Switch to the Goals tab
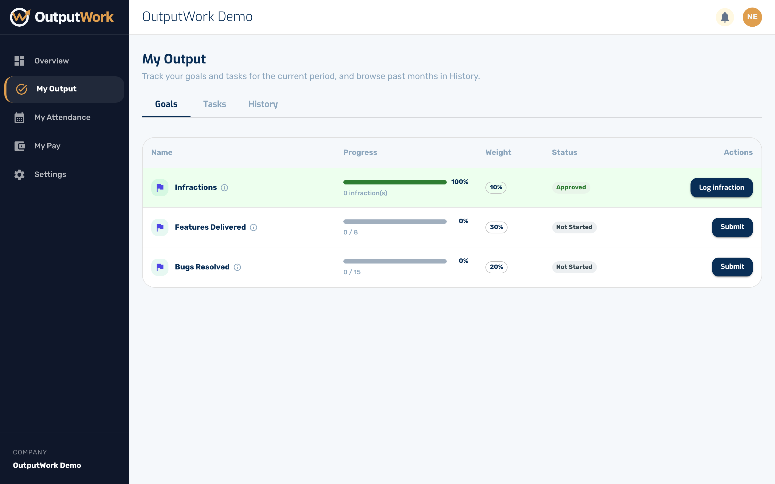This screenshot has height=484, width=775. pyautogui.click(x=166, y=104)
